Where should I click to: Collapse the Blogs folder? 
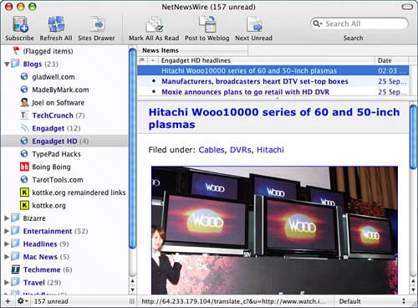(x=7, y=64)
